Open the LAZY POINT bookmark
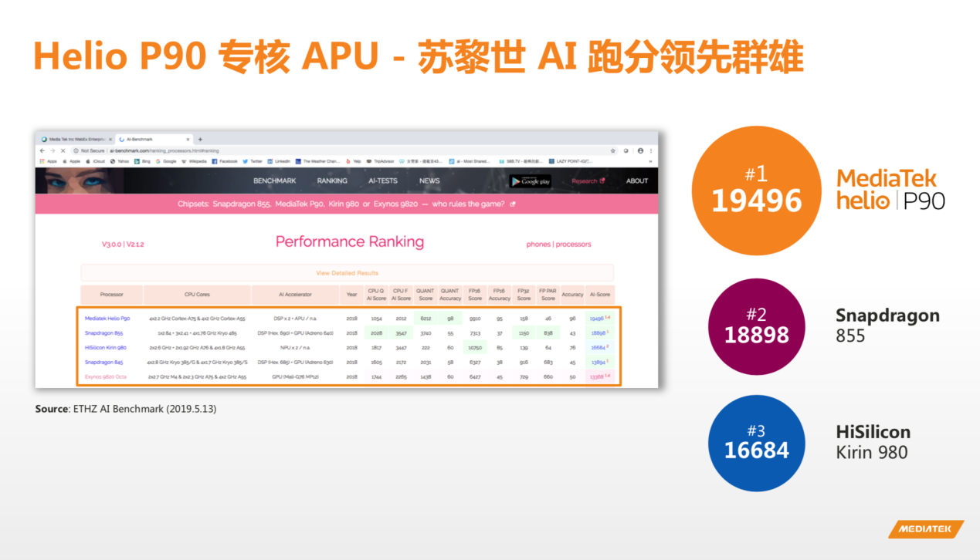980x560 pixels. [x=570, y=161]
